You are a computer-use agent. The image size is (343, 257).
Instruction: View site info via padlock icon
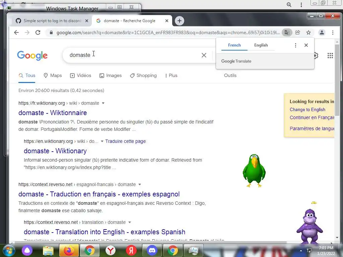point(51,32)
